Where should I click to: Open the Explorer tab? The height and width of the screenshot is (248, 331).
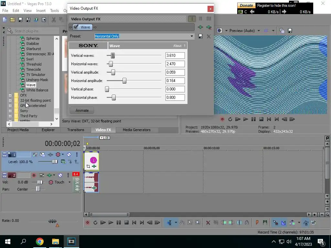[48, 130]
